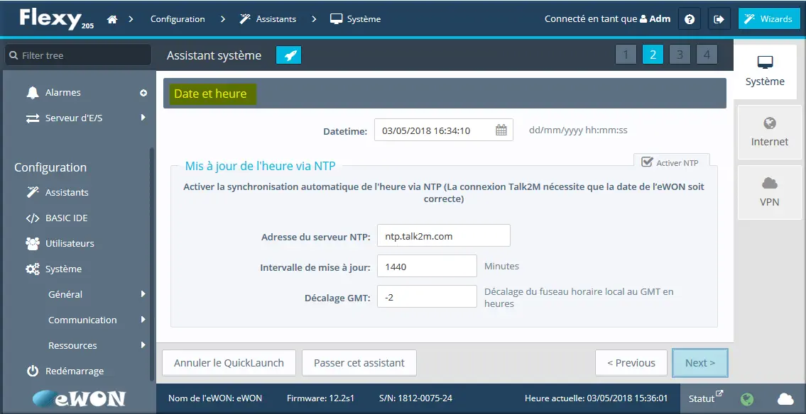Open the Utilisateurs tree item
Viewport: 806px width, 414px height.
(70, 243)
